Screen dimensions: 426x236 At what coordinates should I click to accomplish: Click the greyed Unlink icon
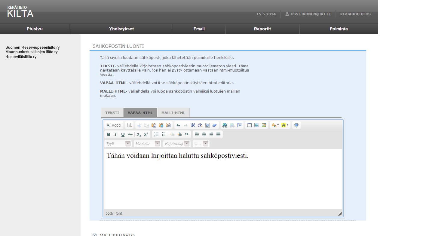click(x=232, y=125)
